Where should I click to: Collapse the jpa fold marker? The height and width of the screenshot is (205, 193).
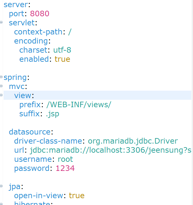click(1, 186)
